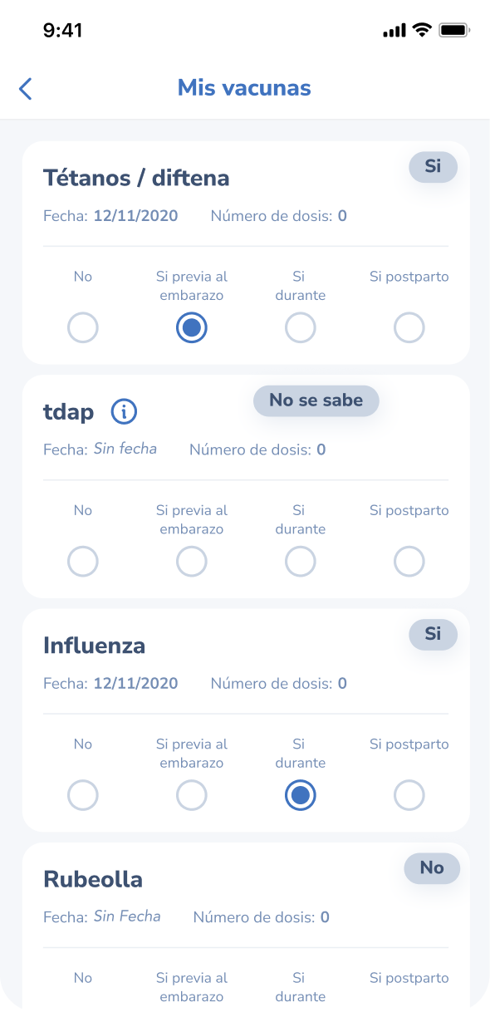Tap the "No se sabe" badge on tdap
The image size is (490, 1012).
coord(316,400)
